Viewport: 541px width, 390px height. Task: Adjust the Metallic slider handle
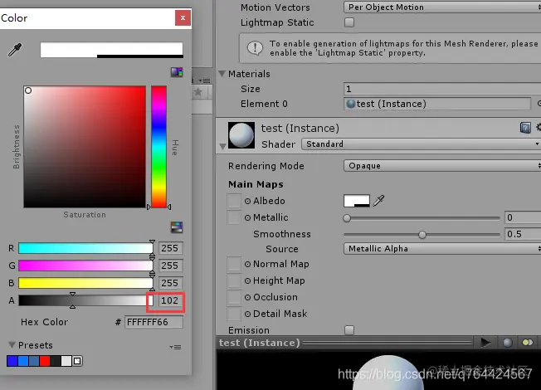(x=347, y=217)
